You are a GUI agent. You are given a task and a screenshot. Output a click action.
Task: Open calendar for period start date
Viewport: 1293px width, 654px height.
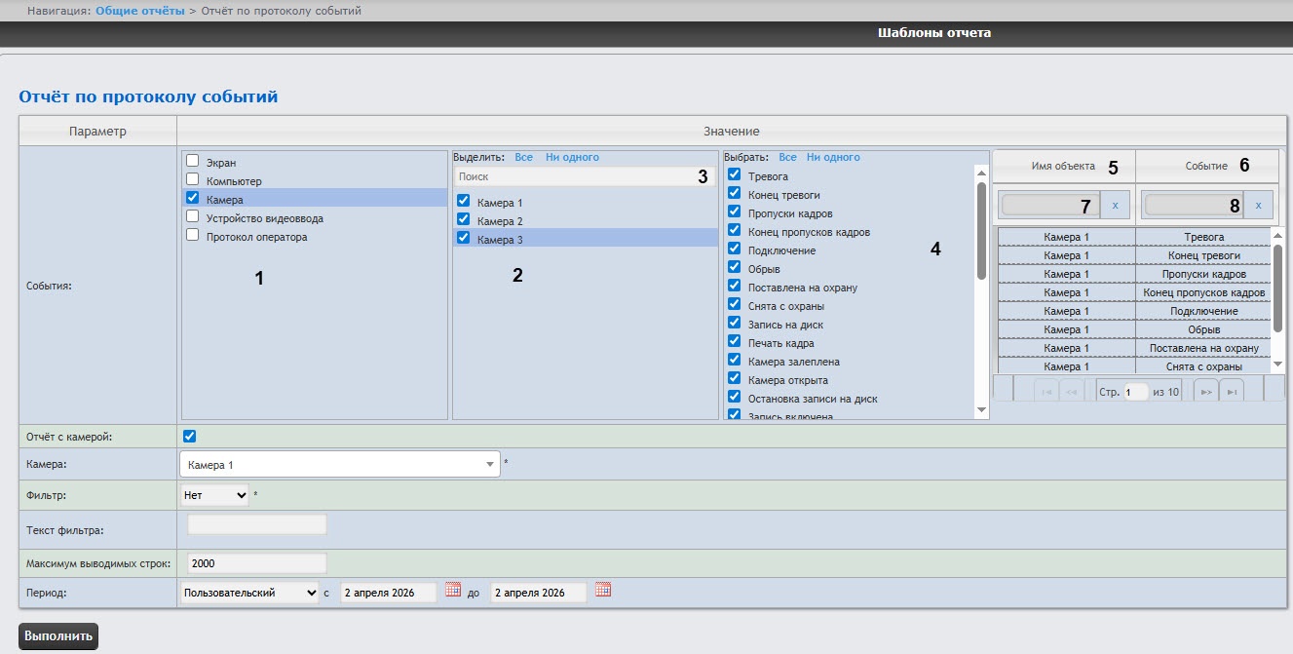452,590
